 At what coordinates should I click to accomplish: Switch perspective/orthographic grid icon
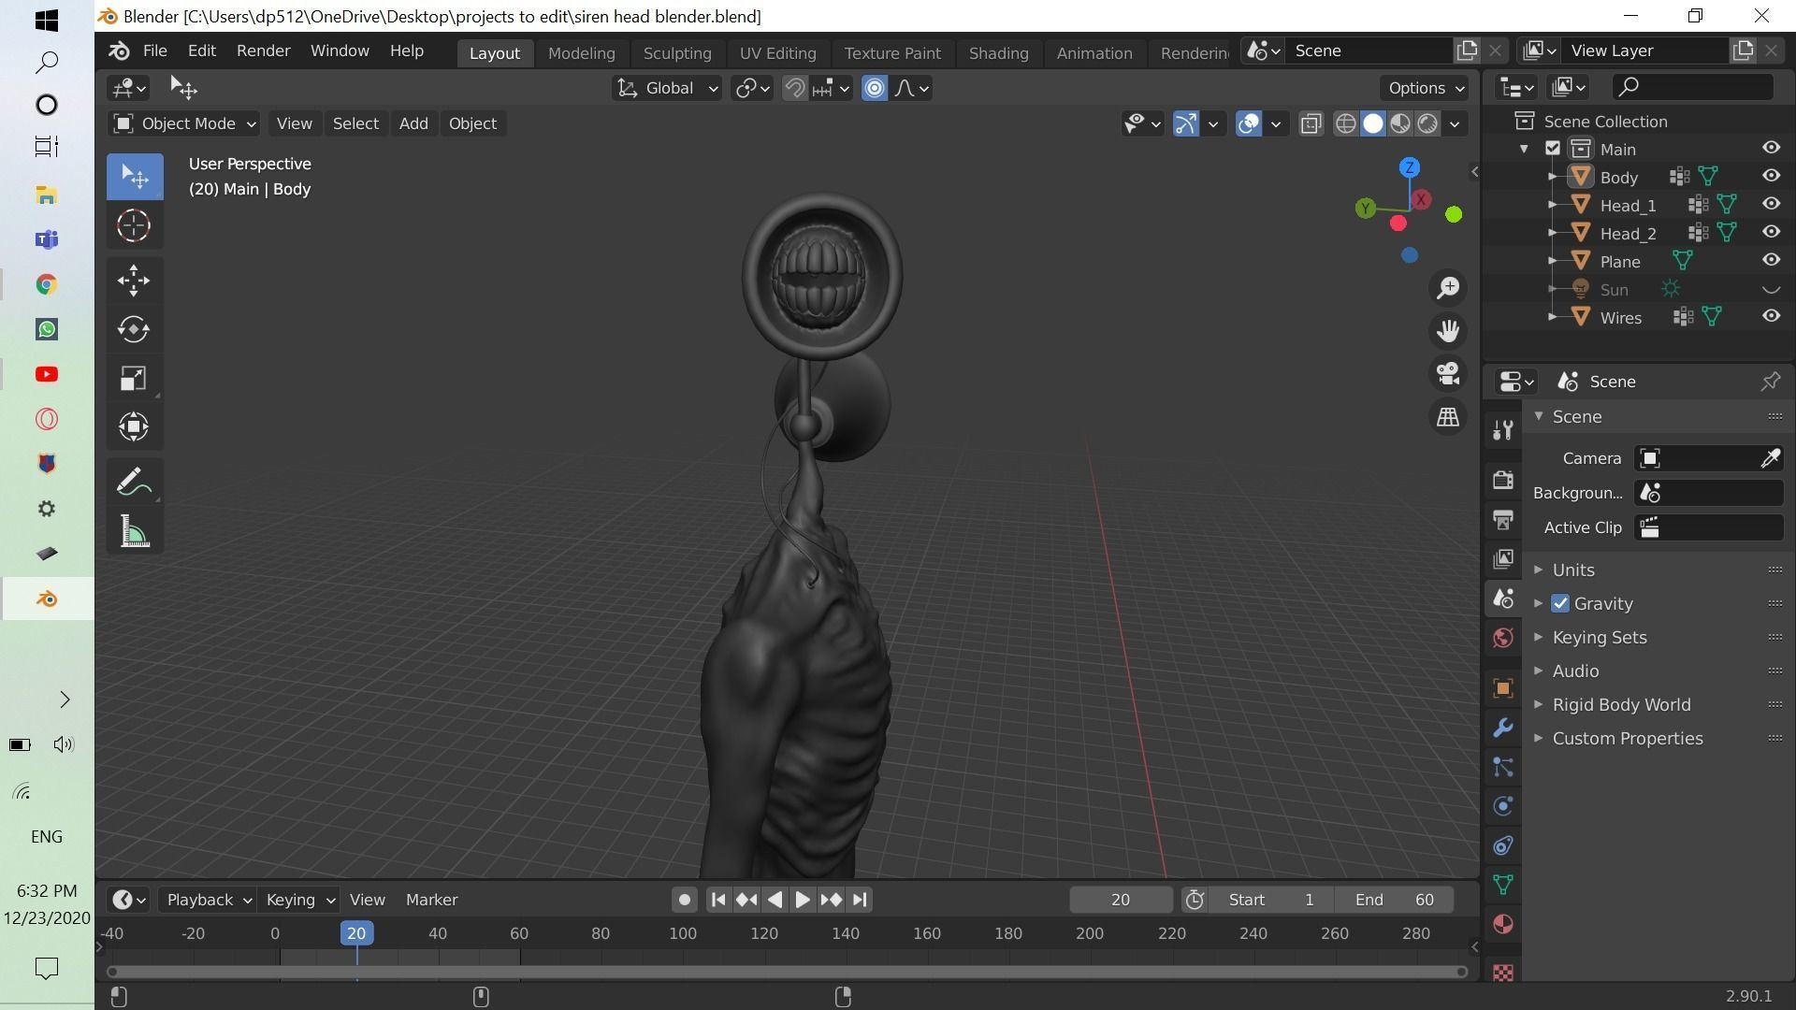click(x=1448, y=417)
